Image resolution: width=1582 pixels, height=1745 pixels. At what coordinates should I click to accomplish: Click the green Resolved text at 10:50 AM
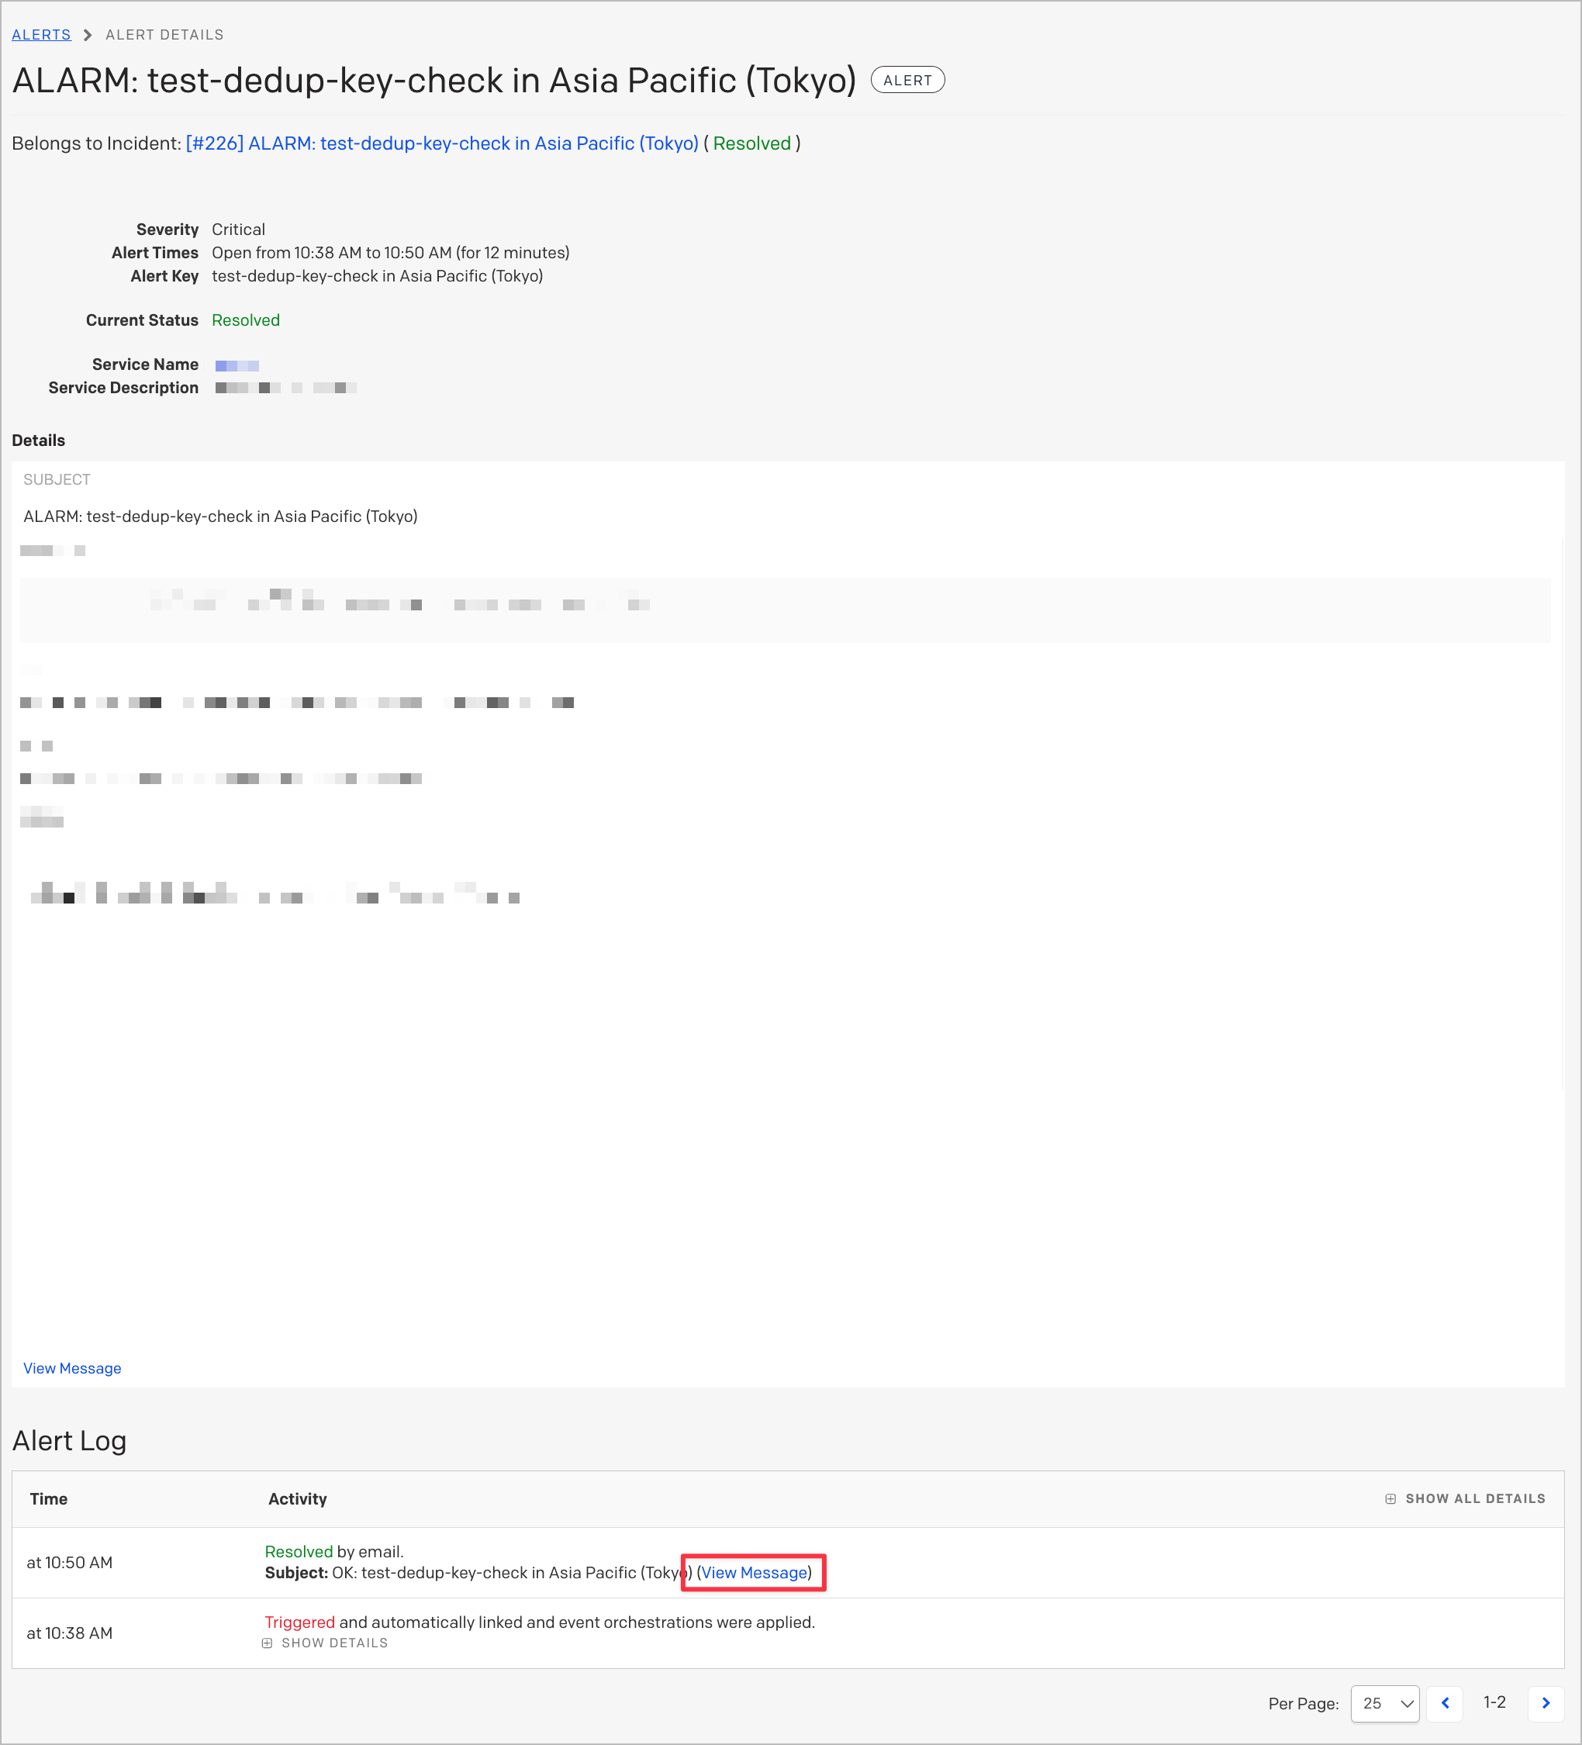299,1551
